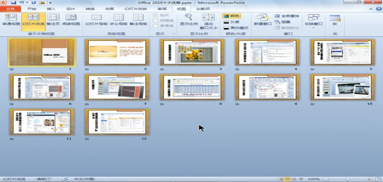Click spell check icon in status bar
The width and height of the screenshot is (383, 182).
64,179
